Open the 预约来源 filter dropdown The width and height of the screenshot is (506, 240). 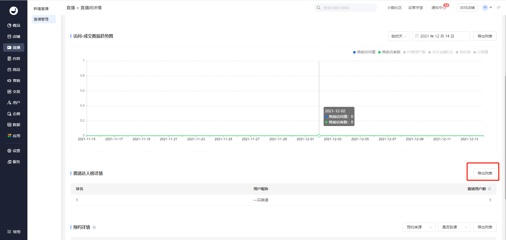pos(419,227)
